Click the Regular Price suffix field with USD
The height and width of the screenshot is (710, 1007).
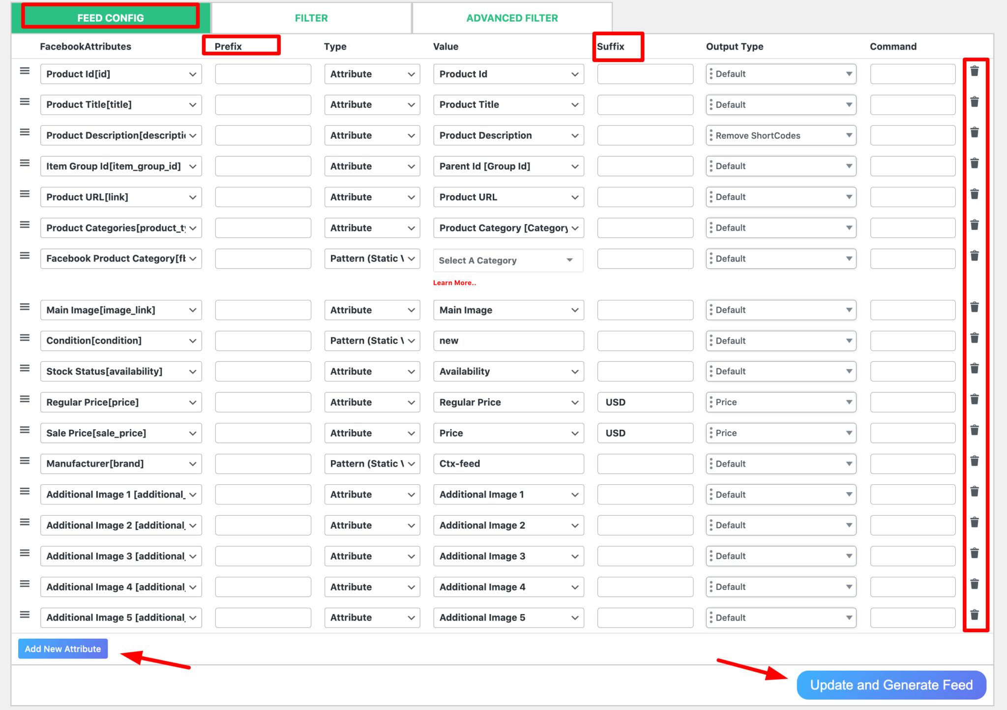coord(645,402)
